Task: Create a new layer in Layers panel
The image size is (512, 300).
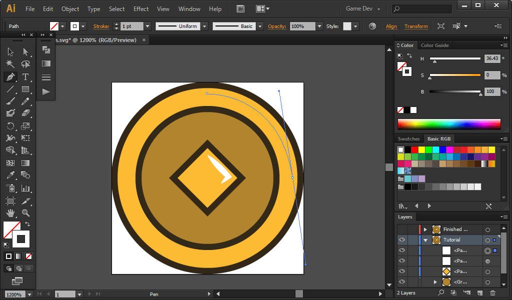Action: click(x=479, y=292)
